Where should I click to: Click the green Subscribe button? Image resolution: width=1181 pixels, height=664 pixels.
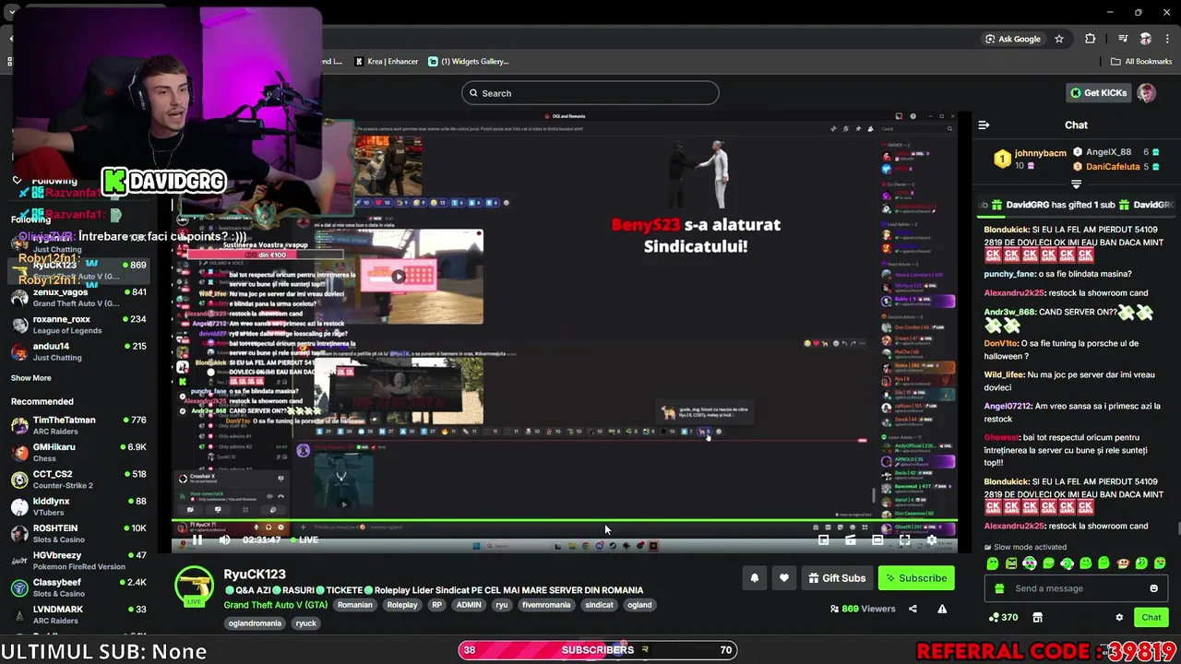(916, 578)
